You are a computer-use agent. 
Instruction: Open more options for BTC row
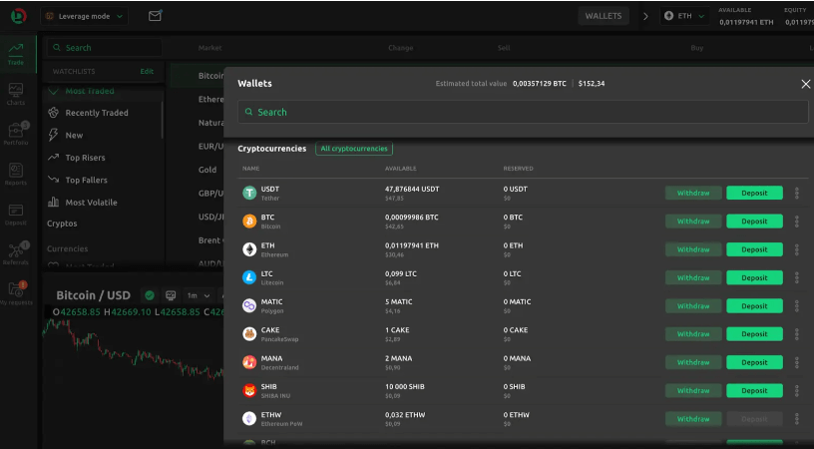pos(796,222)
